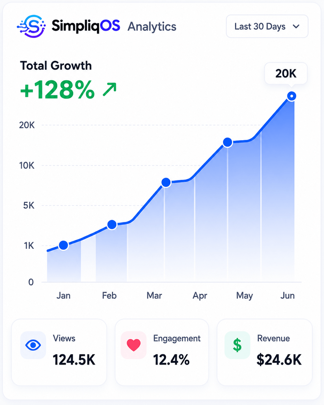Image resolution: width=324 pixels, height=405 pixels.
Task: Click the green upward growth arrow
Action: point(110,89)
